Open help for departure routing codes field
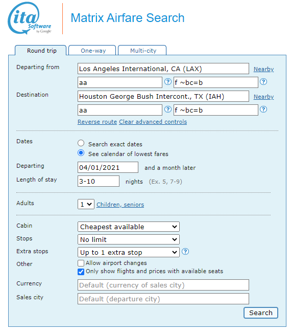 pos(168,81)
